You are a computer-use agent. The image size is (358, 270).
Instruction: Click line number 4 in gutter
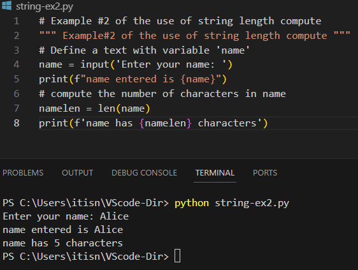(17, 64)
